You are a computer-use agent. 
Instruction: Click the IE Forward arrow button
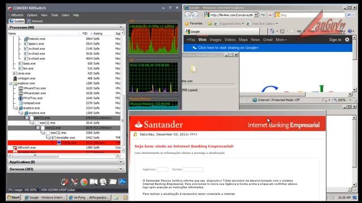click(x=195, y=15)
